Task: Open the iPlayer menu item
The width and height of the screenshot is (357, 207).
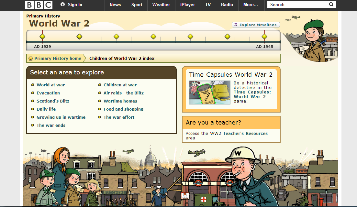Action: tap(188, 5)
